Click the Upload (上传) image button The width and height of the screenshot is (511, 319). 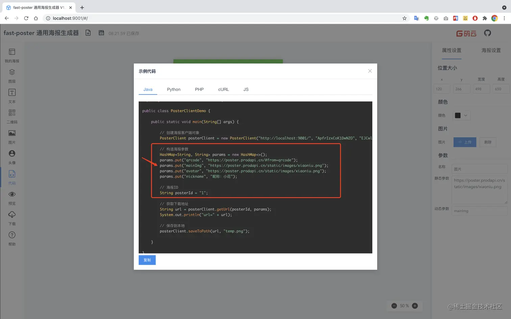coord(465,142)
